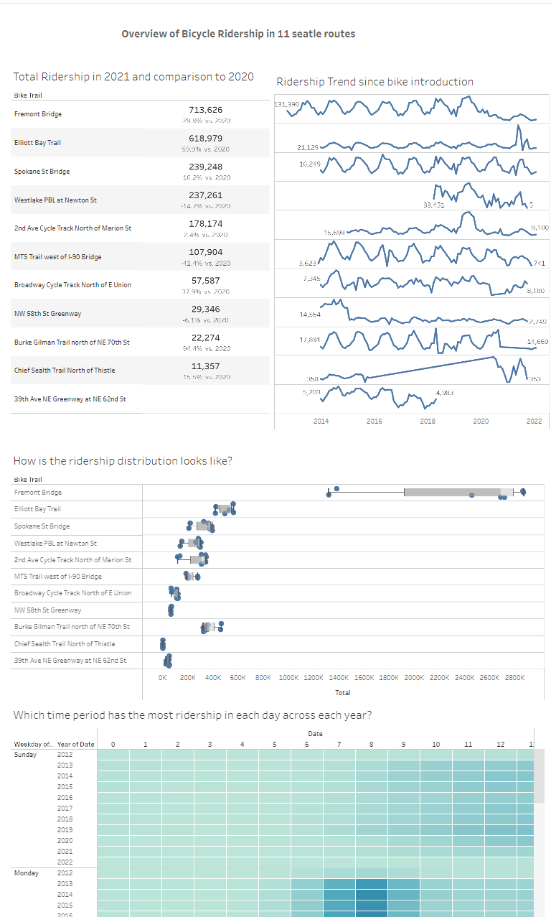Click the darkest Monday 2014 heatmap cell at hour 8
The height and width of the screenshot is (917, 551).
tap(372, 895)
